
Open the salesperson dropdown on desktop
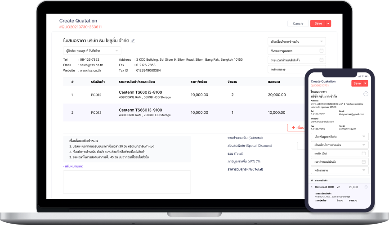pyautogui.click(x=296, y=69)
